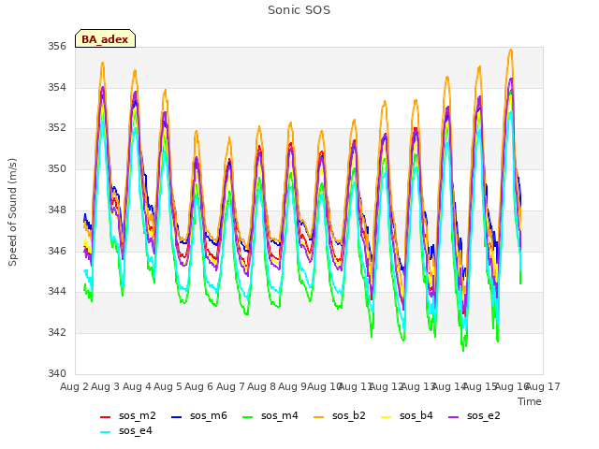
Task: Click the 352 y-axis tick label
Action: 57,128
